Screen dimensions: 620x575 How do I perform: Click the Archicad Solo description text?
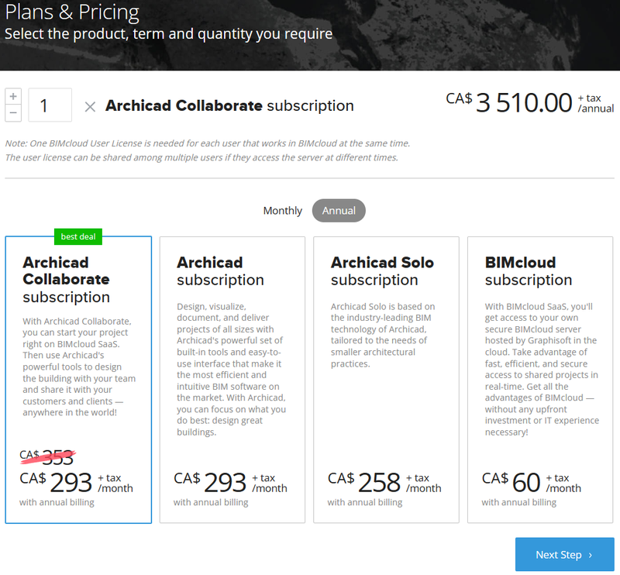[x=383, y=335]
